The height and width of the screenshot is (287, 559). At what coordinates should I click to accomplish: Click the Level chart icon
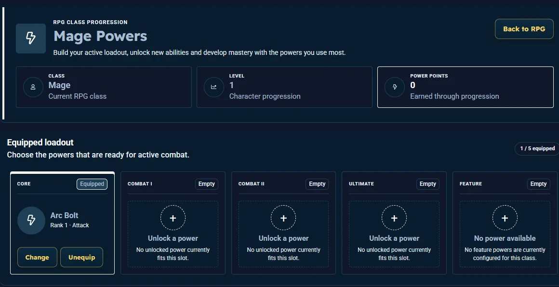point(214,87)
